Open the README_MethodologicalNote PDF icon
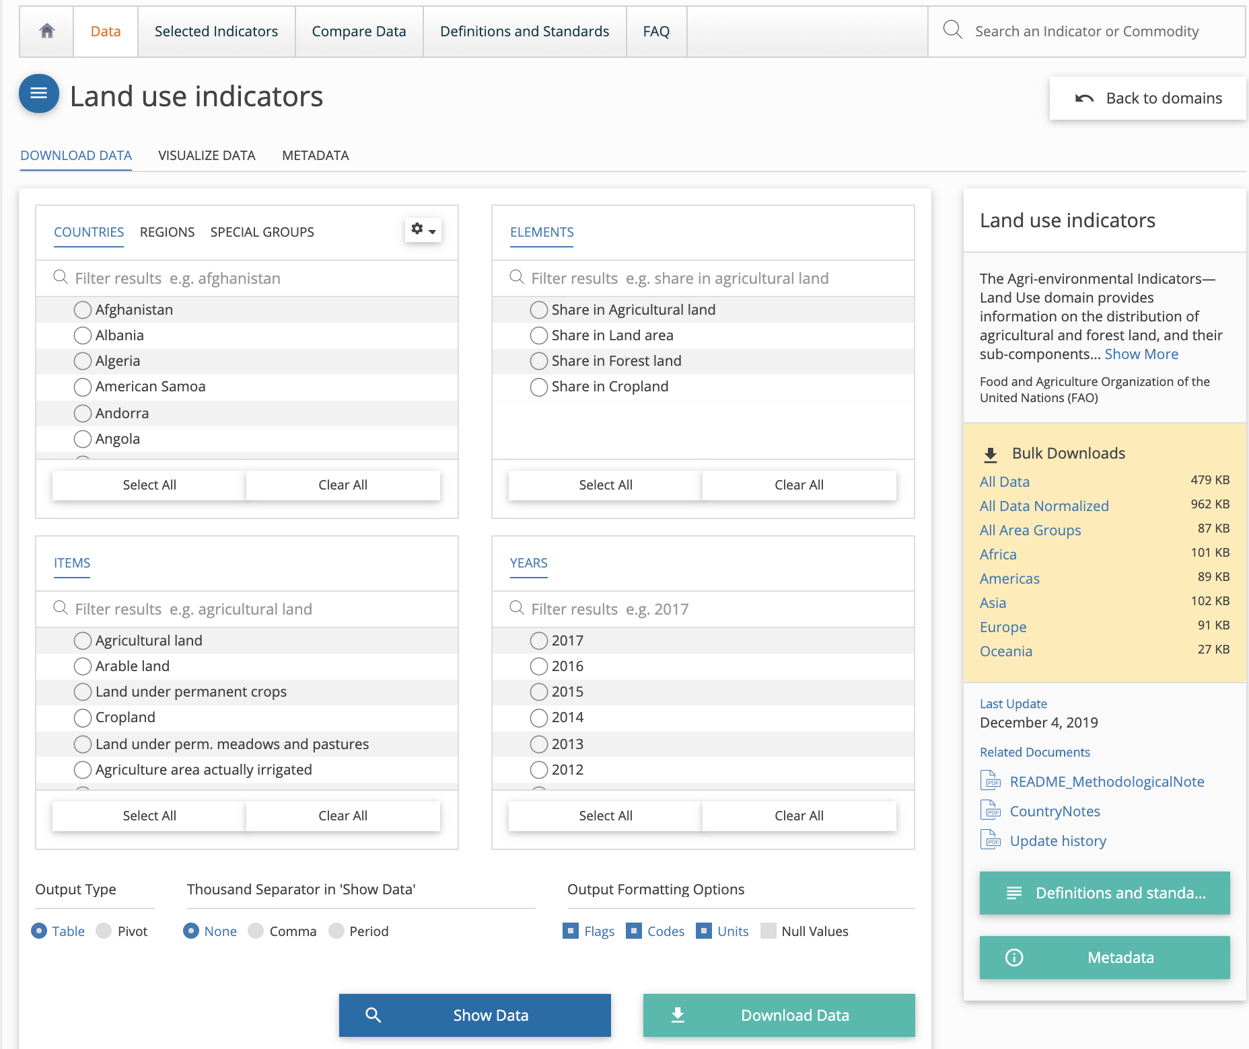This screenshot has height=1049, width=1249. point(991,781)
